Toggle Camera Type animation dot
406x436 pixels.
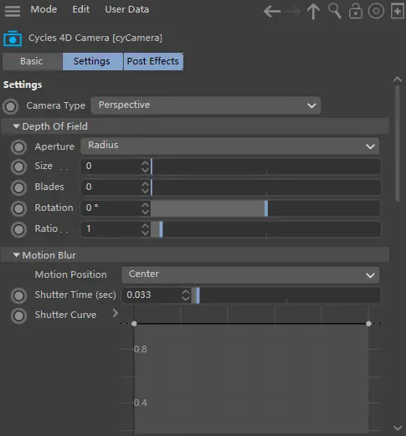point(11,106)
